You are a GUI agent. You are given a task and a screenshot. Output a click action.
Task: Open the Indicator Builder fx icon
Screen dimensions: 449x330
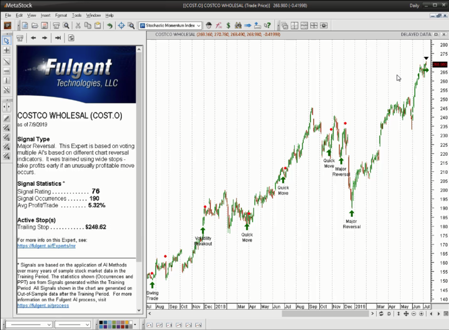[x=219, y=25]
